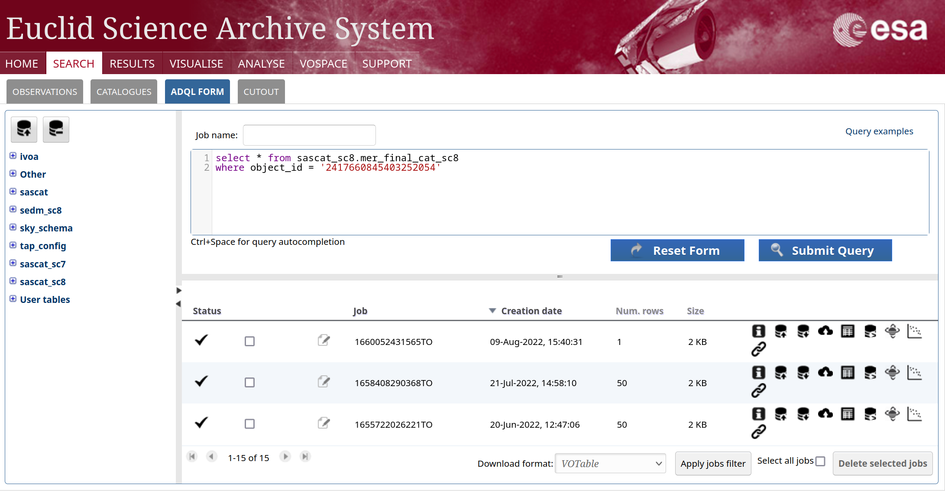Click cloud upload icon for job 1658408290368TO

click(x=825, y=372)
